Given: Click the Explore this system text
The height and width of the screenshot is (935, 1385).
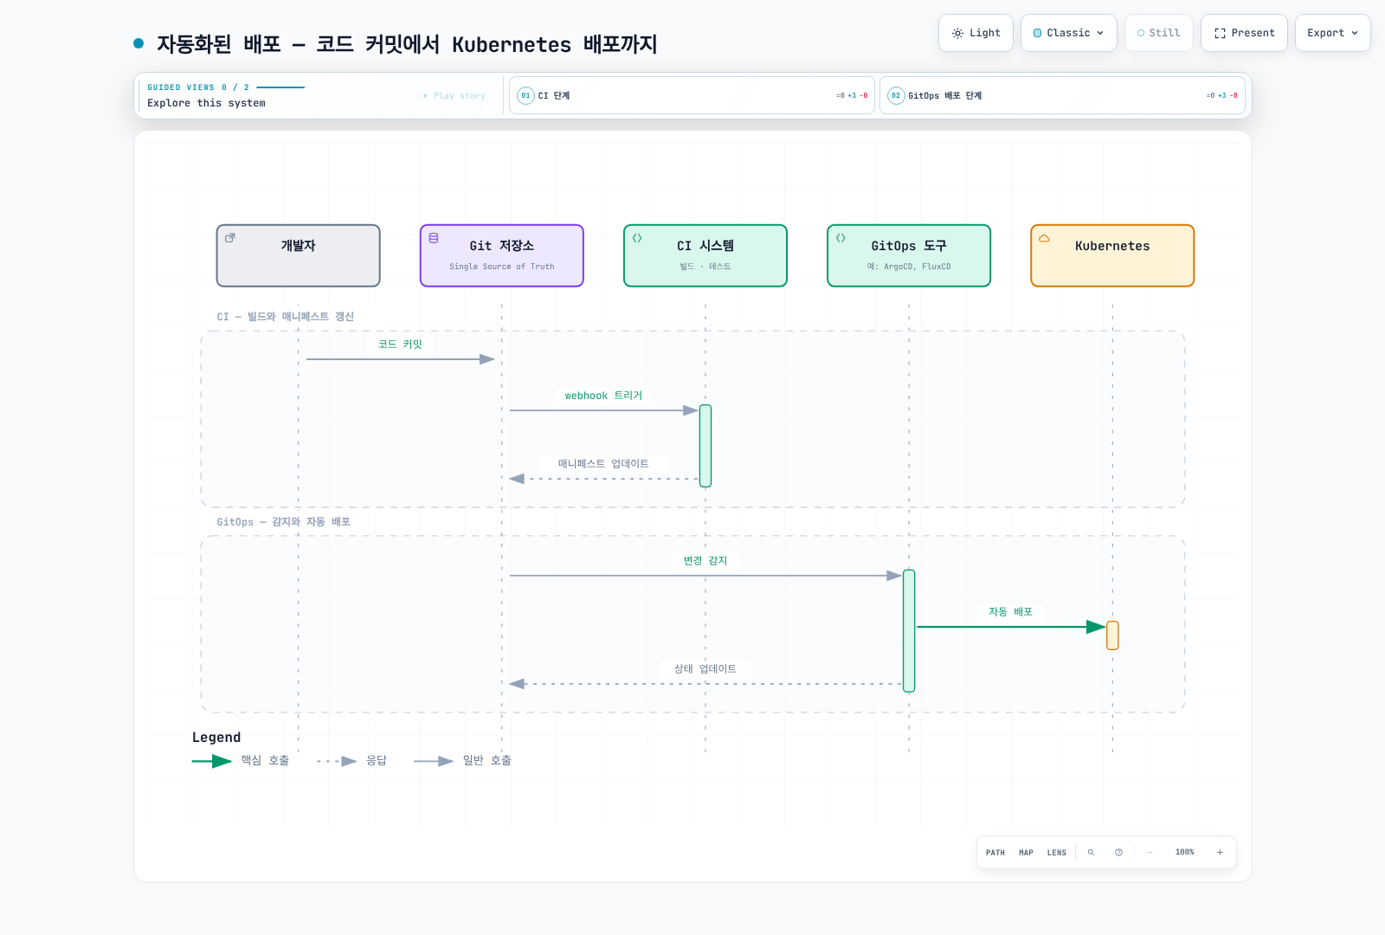Looking at the screenshot, I should pos(206,103).
